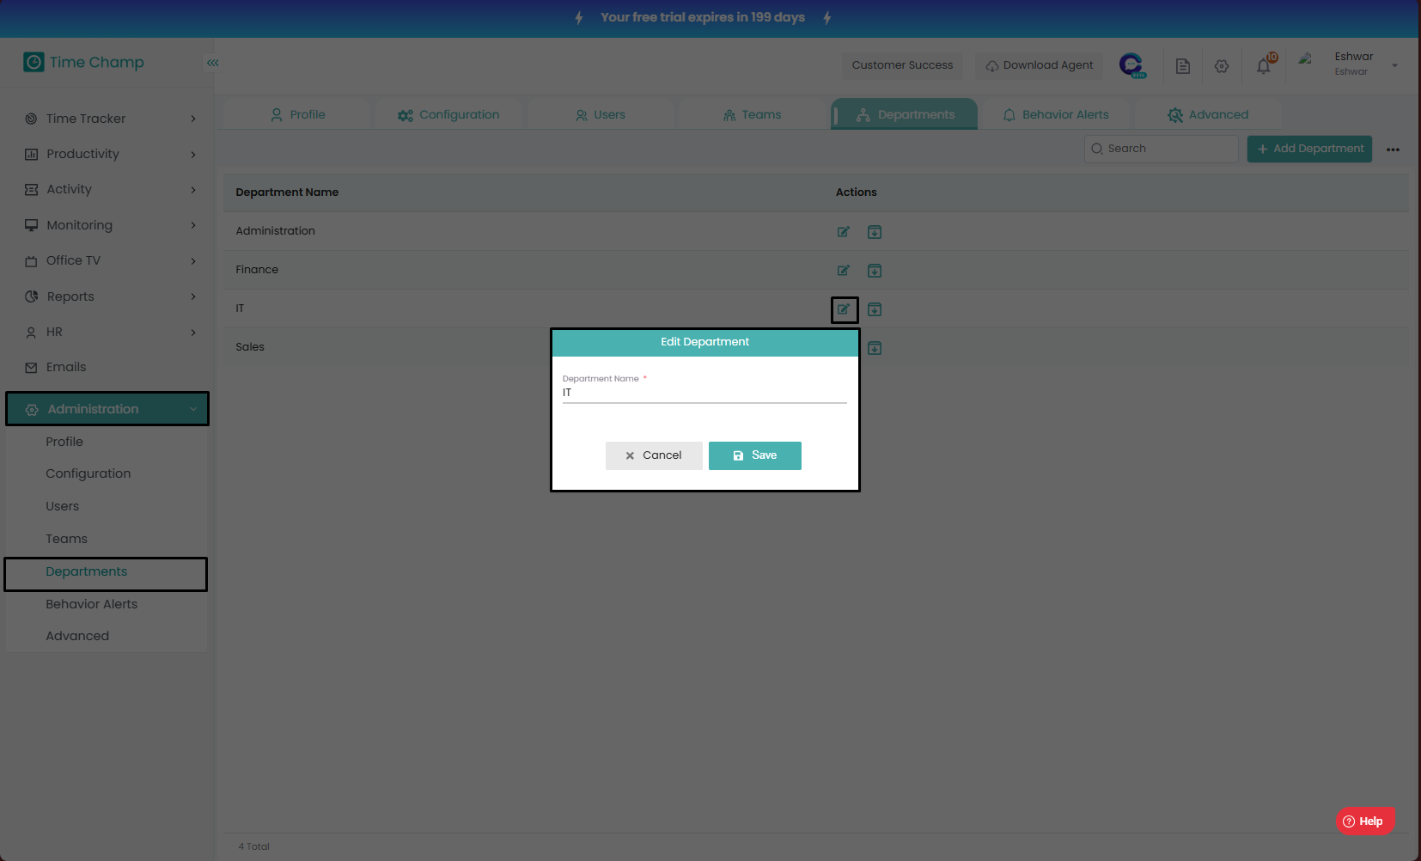This screenshot has width=1421, height=861.
Task: Select the Departments tab
Action: tap(905, 114)
